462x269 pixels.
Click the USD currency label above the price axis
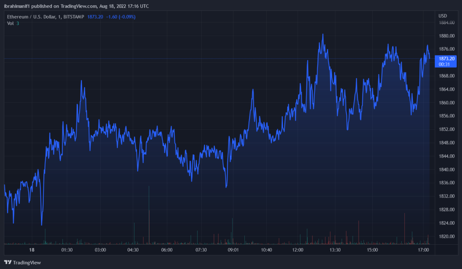[443, 16]
